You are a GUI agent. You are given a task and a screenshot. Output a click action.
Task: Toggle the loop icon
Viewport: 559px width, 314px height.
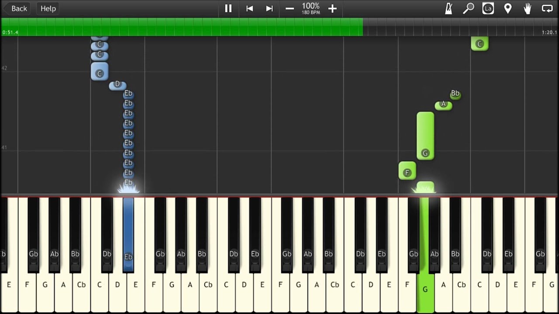click(x=547, y=8)
